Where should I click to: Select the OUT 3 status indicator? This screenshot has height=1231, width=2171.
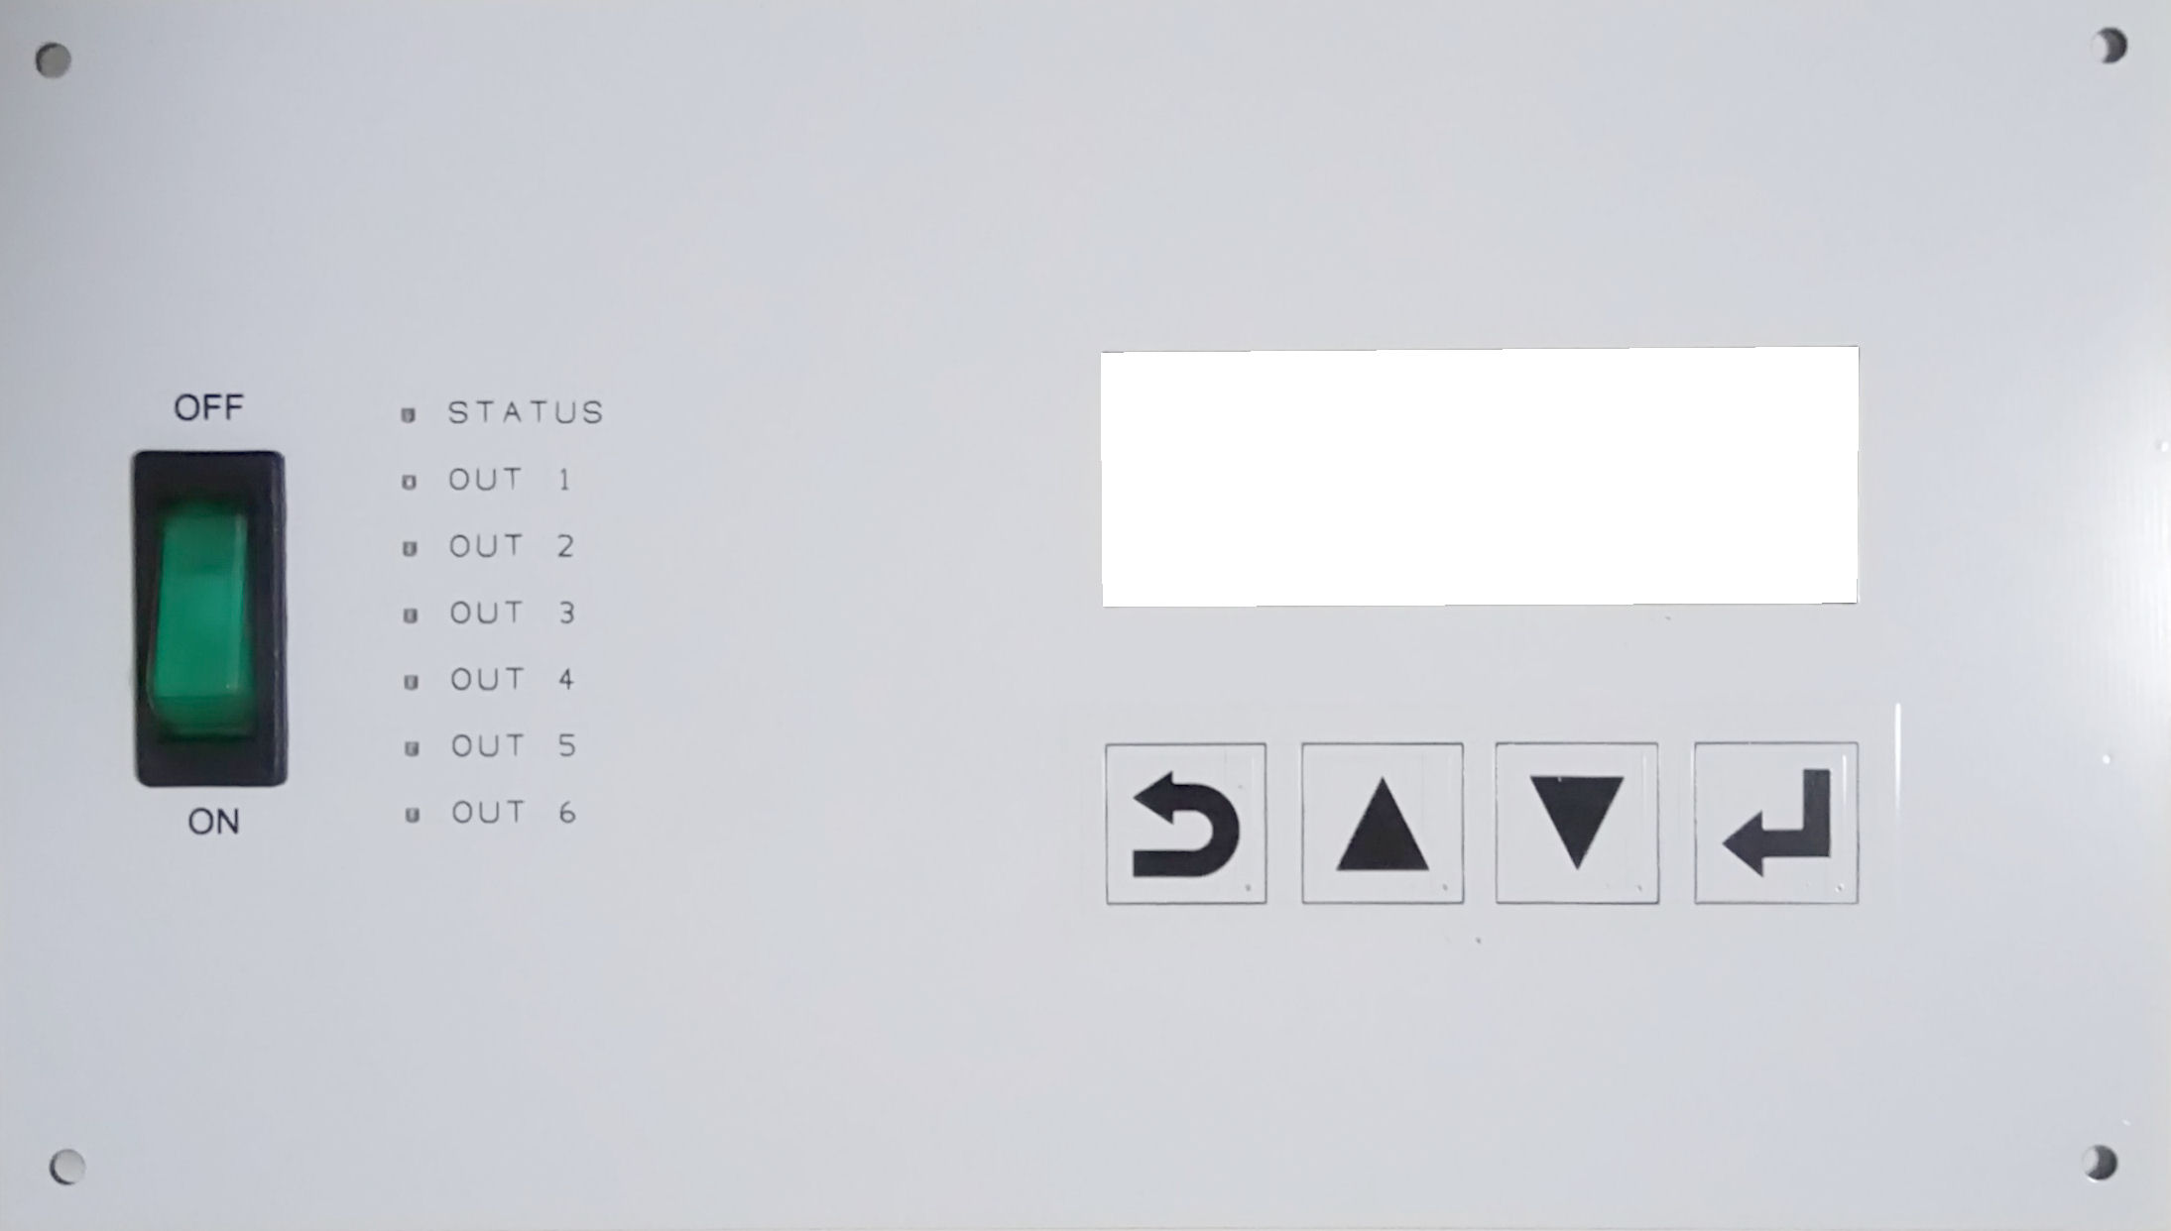(x=410, y=611)
